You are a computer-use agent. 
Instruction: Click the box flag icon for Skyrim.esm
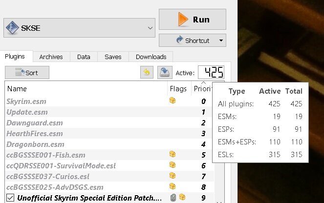[173, 100]
